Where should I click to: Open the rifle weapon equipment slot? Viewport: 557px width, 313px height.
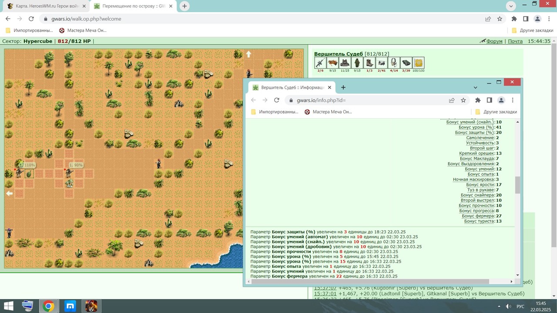coord(320,63)
